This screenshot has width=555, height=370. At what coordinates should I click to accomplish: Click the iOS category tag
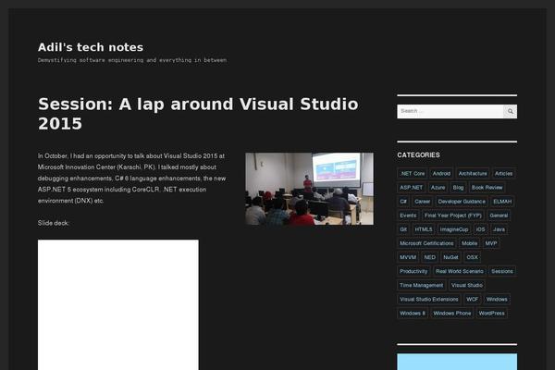coord(481,229)
